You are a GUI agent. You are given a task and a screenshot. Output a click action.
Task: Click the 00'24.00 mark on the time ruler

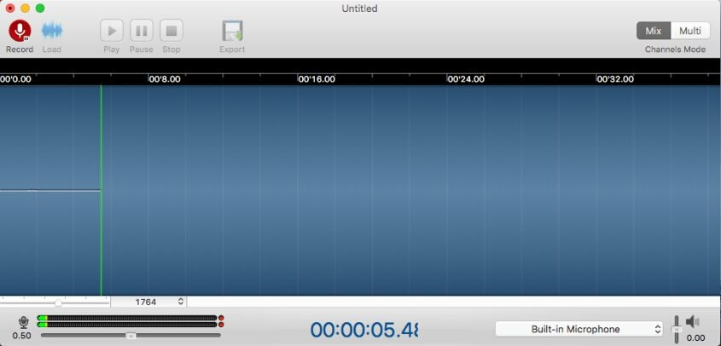pyautogui.click(x=465, y=79)
